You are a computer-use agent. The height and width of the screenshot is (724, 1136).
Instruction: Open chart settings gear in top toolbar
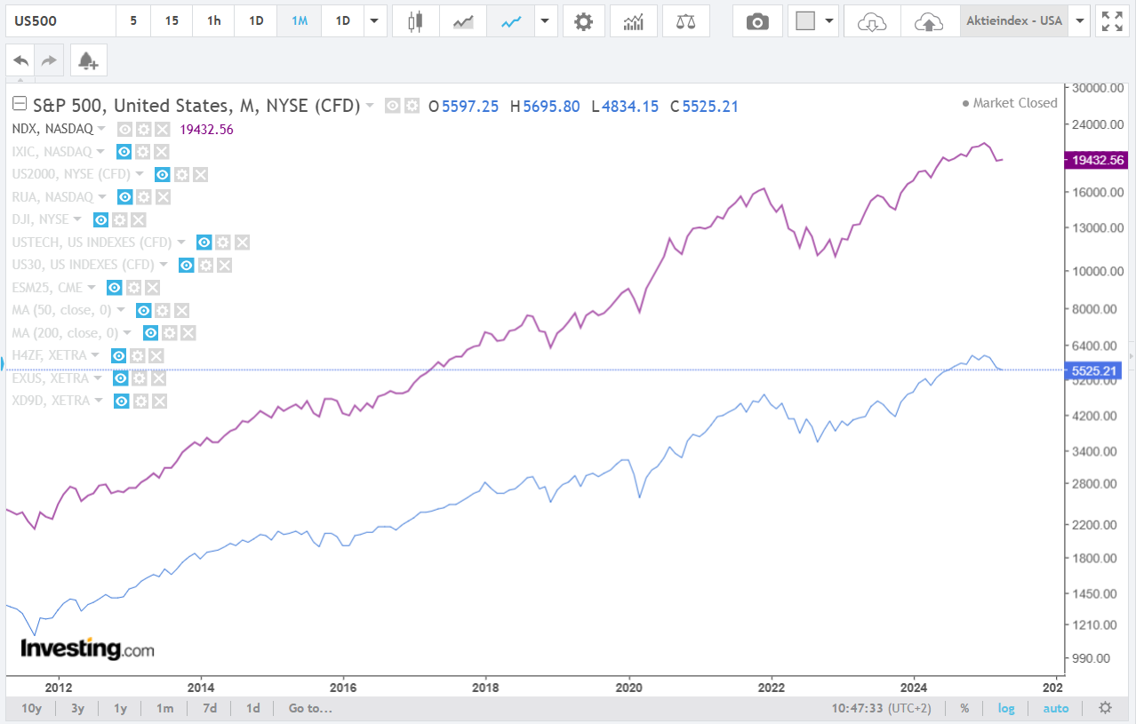pos(583,21)
